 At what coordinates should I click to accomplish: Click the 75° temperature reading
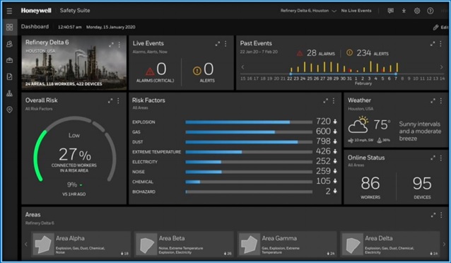pos(382,125)
